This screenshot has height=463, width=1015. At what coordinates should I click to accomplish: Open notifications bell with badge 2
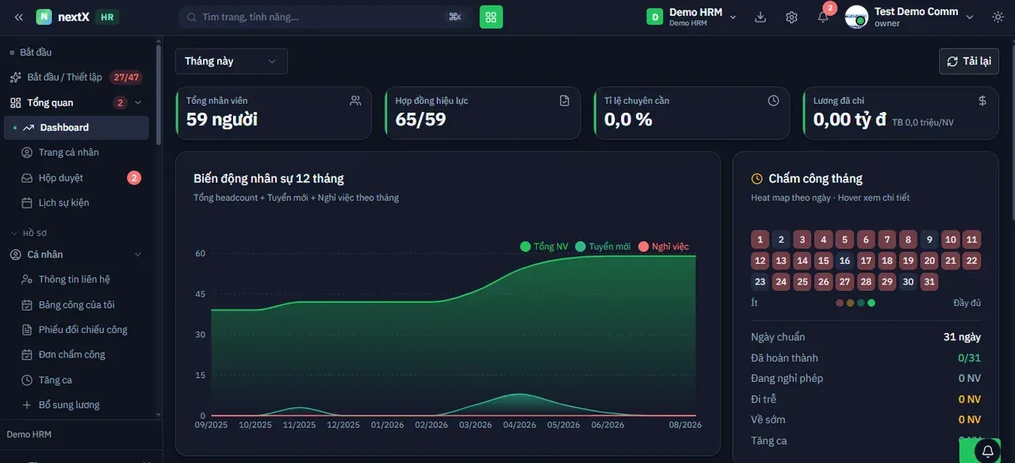pos(824,16)
